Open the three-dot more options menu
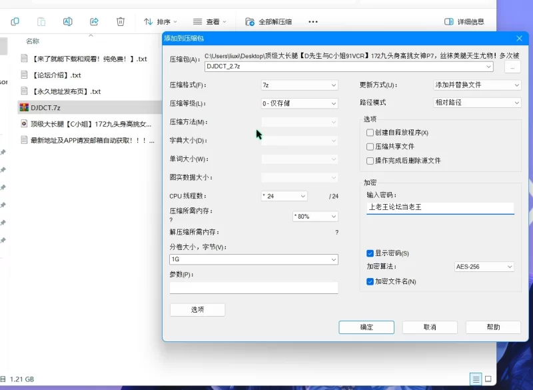The image size is (533, 390). point(313,22)
